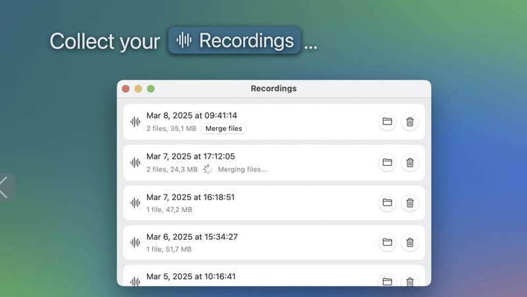Image resolution: width=527 pixels, height=297 pixels.
Task: Select the Mar 7 16:18:51 recording title
Action: point(190,197)
